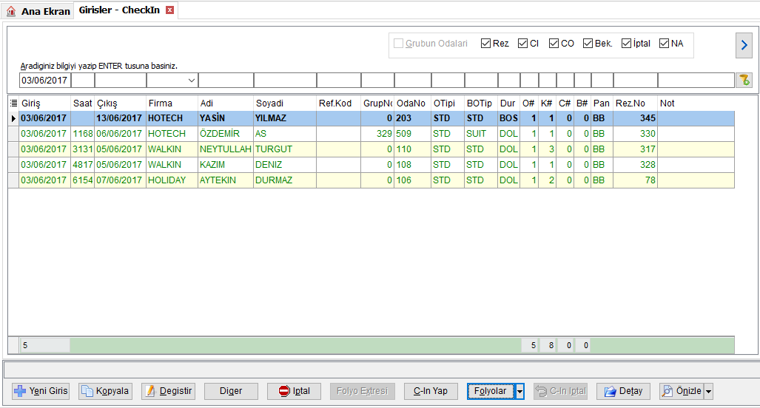Toggle the CO checkbox
This screenshot has width=760, height=408.
[554, 44]
